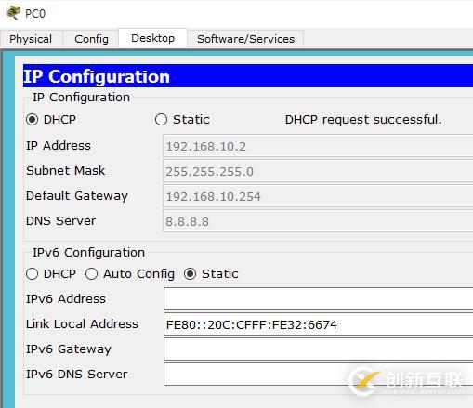This screenshot has width=473, height=408.
Task: Click the DHCP request successful status text
Action: click(x=363, y=120)
